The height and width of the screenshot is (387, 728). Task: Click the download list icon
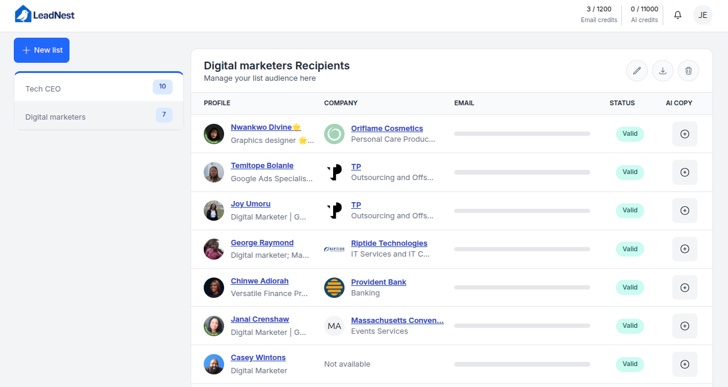(x=663, y=71)
